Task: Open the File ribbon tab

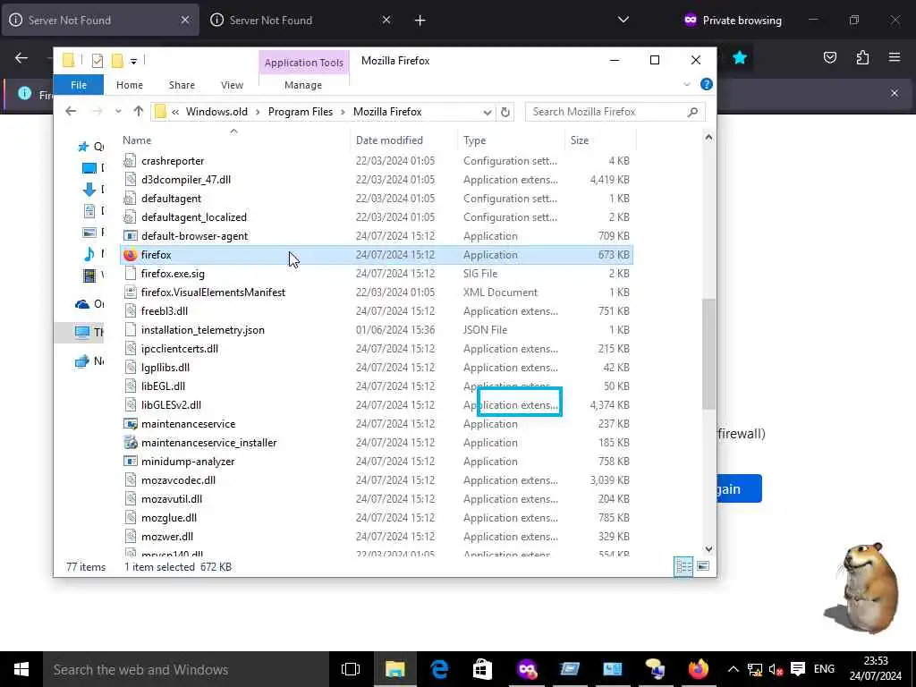Action: click(79, 85)
